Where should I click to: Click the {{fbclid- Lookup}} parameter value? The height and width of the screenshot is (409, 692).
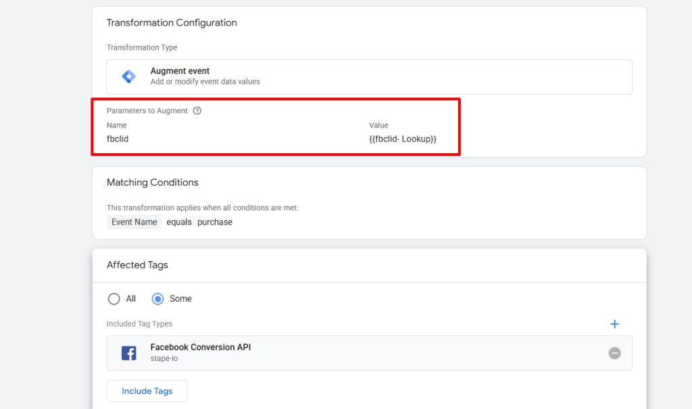(x=403, y=139)
